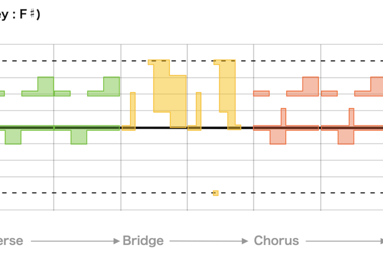Click the short orange segment at Chorus start
The height and width of the screenshot is (255, 383).
click(261, 93)
